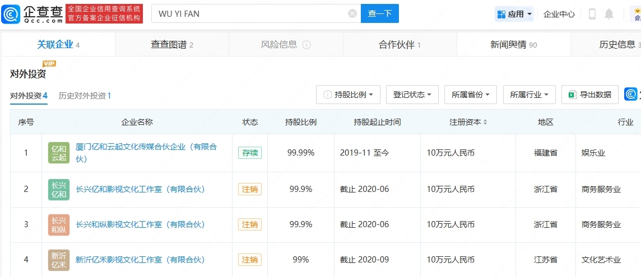Click the 存续 status tag
This screenshot has height=277, width=641.
[250, 153]
